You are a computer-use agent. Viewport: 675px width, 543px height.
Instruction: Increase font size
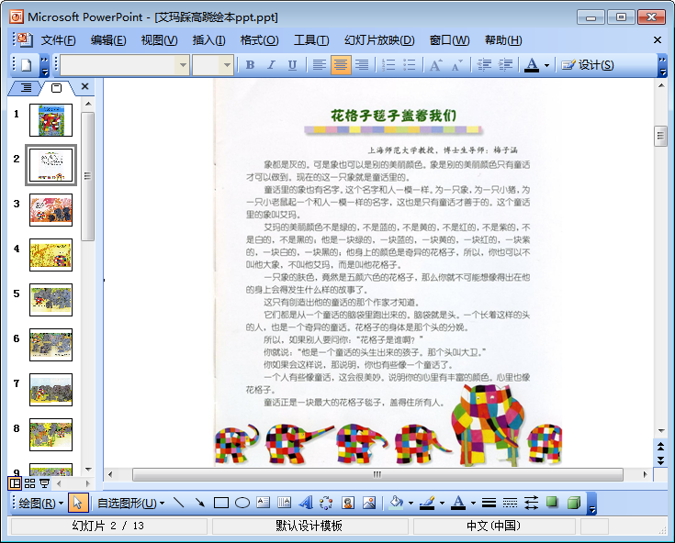435,65
